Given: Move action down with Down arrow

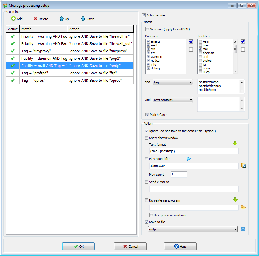Looking at the screenshot, I should point(83,19).
